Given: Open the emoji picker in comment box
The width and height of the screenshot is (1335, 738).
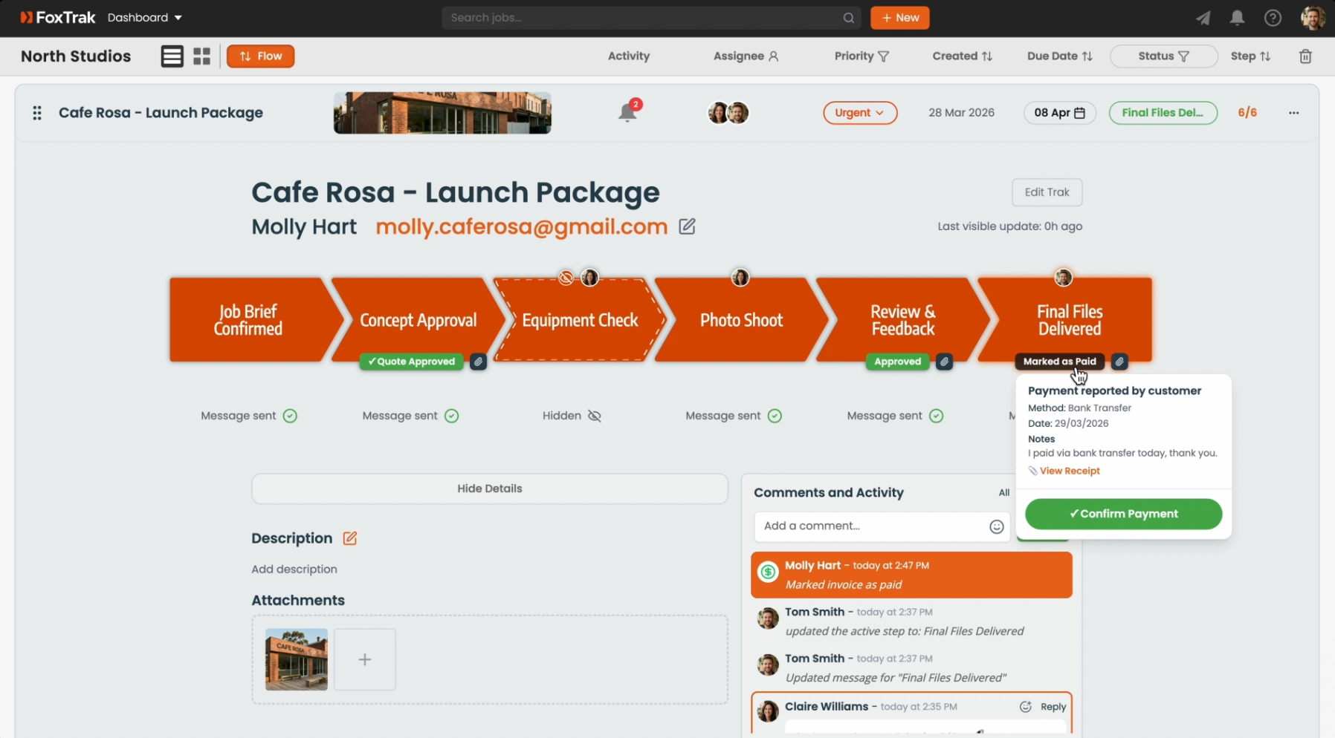Looking at the screenshot, I should pyautogui.click(x=997, y=526).
